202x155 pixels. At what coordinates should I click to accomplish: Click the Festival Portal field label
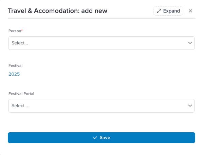tap(21, 94)
